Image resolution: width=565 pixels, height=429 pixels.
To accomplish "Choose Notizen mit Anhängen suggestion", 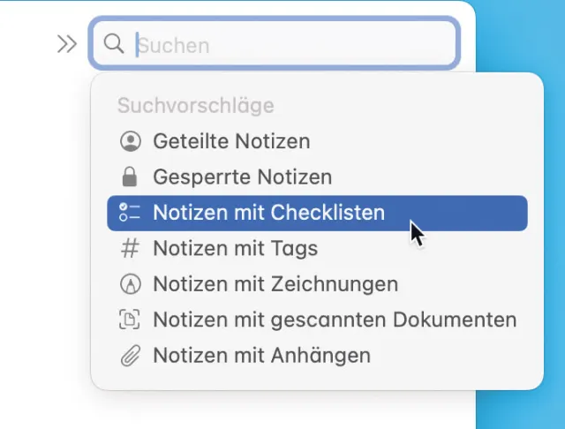I will [x=261, y=356].
